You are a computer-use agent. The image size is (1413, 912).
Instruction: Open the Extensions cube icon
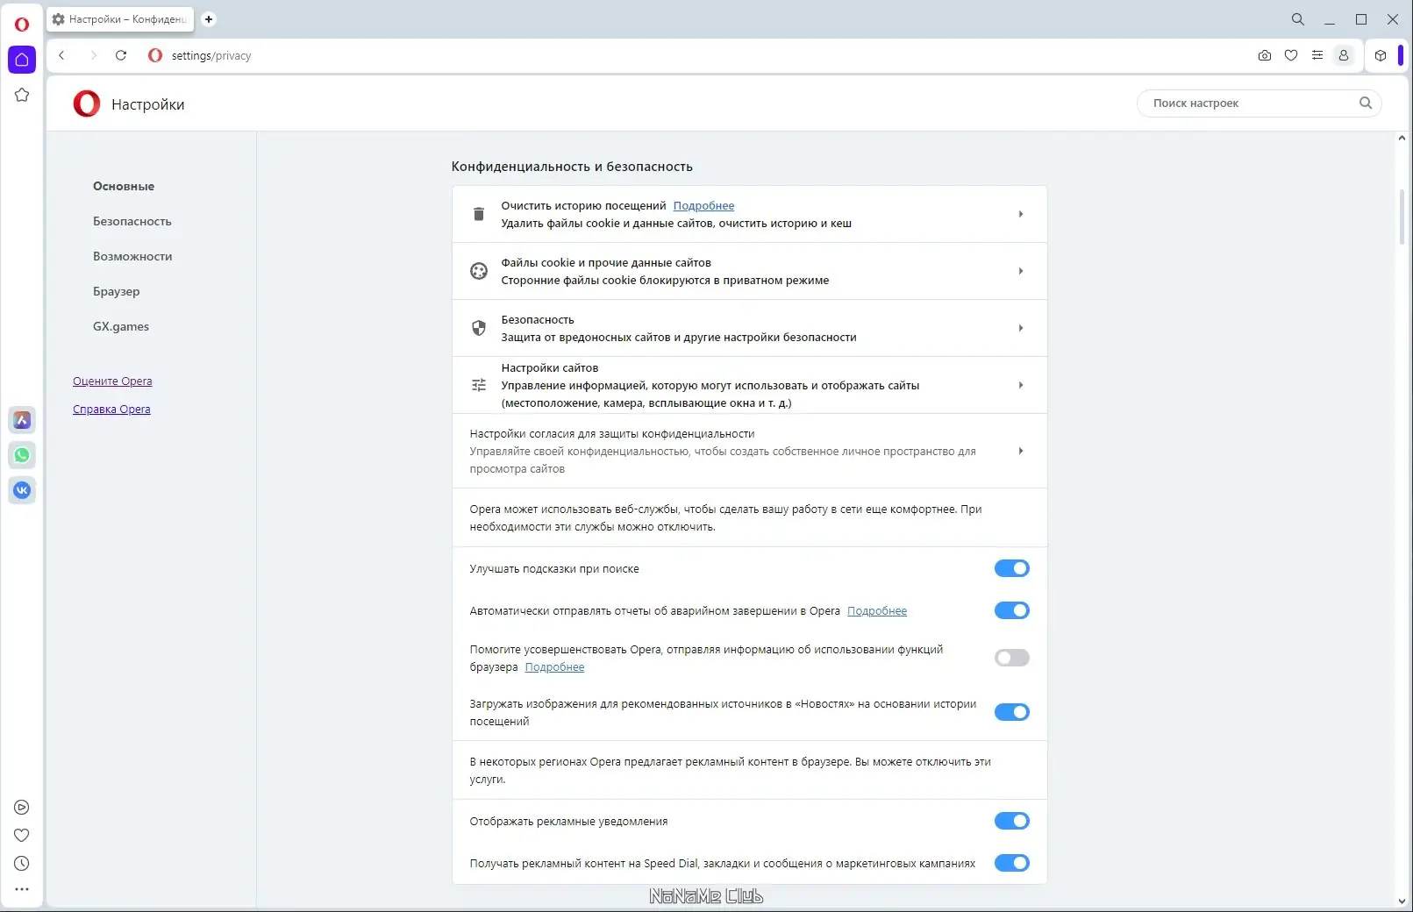[x=1380, y=55]
